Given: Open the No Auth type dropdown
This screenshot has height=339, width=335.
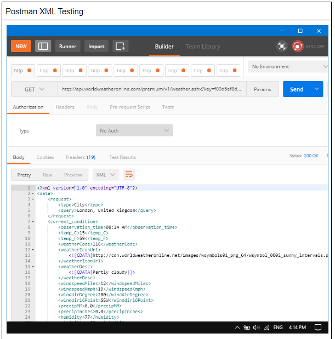Looking at the screenshot, I should (134, 130).
